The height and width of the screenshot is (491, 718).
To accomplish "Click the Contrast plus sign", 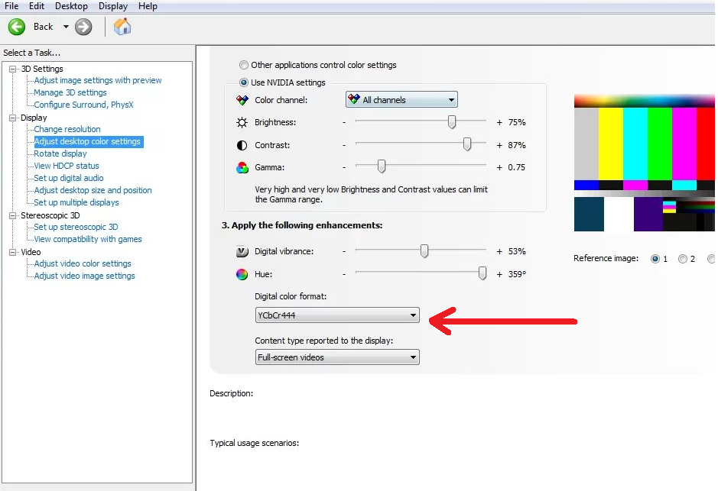I will [499, 145].
